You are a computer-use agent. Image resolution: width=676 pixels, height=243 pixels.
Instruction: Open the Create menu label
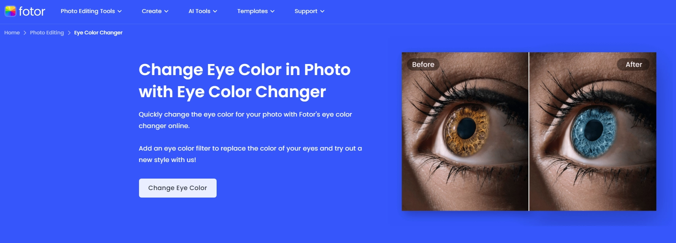pyautogui.click(x=152, y=11)
